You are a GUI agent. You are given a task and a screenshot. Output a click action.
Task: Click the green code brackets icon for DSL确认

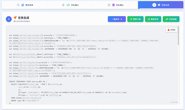point(68,5)
